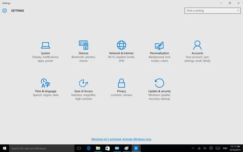Open the Update & security refresh icon
The image size is (243, 152).
coord(159,83)
